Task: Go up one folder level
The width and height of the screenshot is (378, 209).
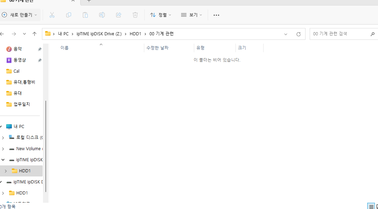Action: click(x=34, y=34)
